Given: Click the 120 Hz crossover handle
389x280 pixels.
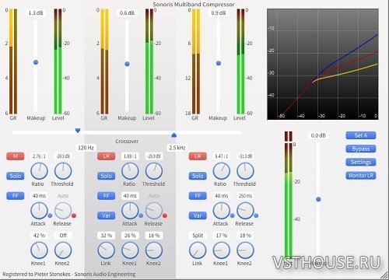Looking at the screenshot, I should coord(78,131).
